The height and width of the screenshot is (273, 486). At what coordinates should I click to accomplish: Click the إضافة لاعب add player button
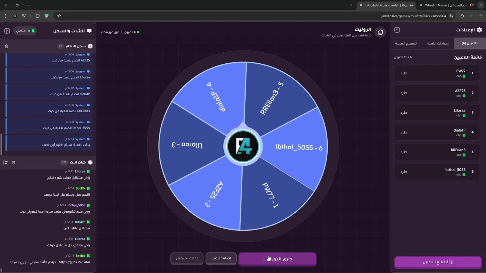pyautogui.click(x=221, y=258)
